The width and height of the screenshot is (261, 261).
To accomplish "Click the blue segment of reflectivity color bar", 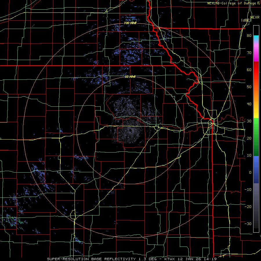I will [256, 170].
